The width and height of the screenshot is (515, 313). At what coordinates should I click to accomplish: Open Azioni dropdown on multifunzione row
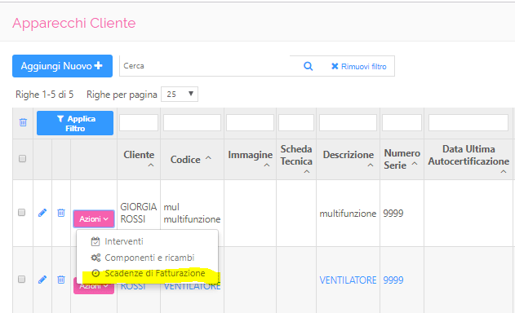coord(94,218)
